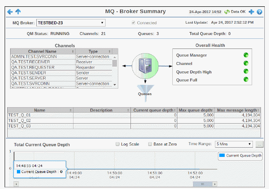Open Channel Name column menu
Image resolution: width=269 pixels, height=189 pixels.
[72, 51]
